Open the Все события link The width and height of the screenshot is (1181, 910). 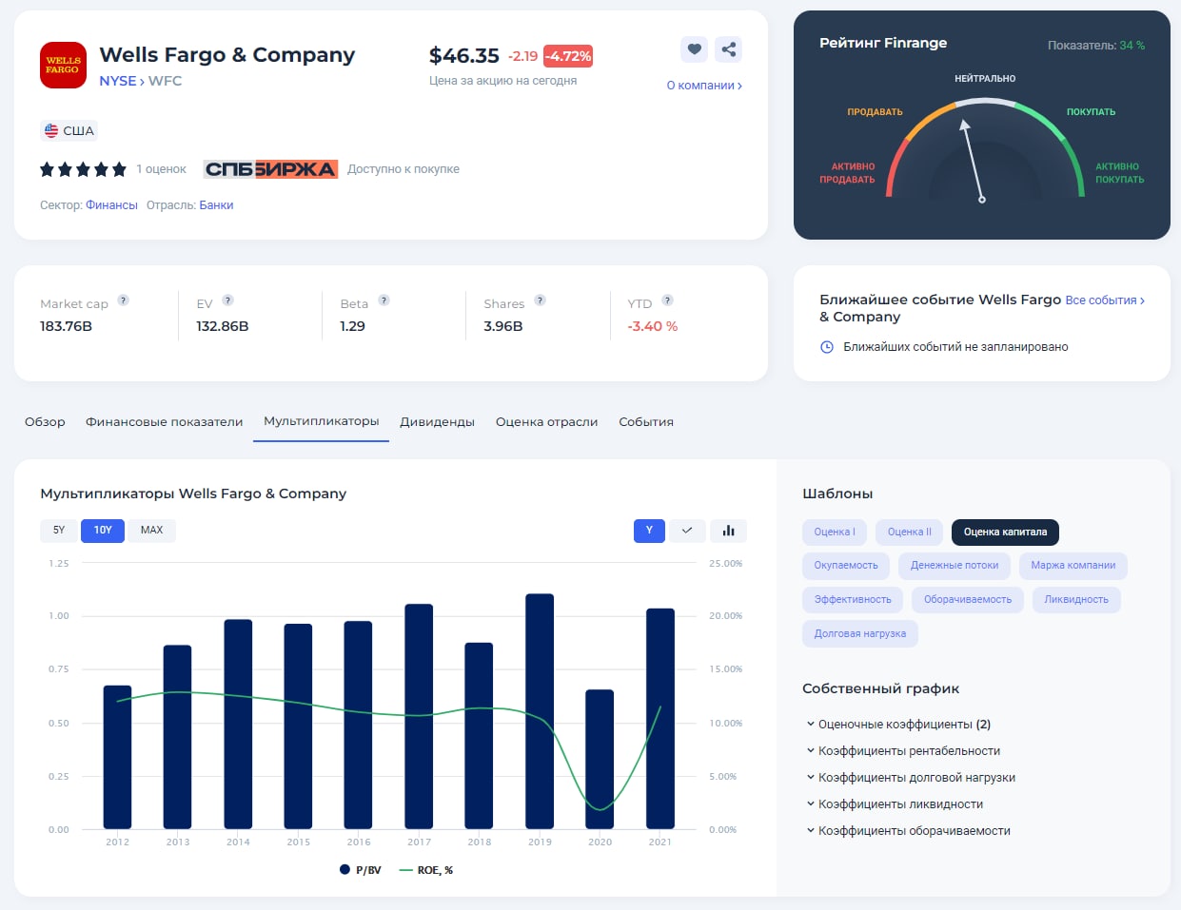[1105, 300]
